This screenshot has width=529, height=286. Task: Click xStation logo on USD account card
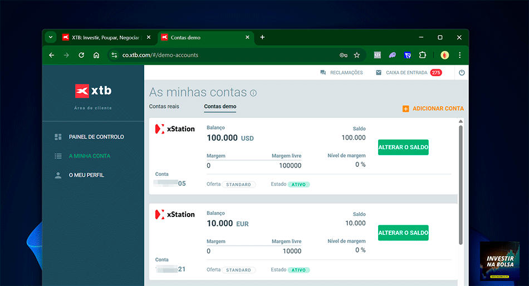(x=175, y=129)
